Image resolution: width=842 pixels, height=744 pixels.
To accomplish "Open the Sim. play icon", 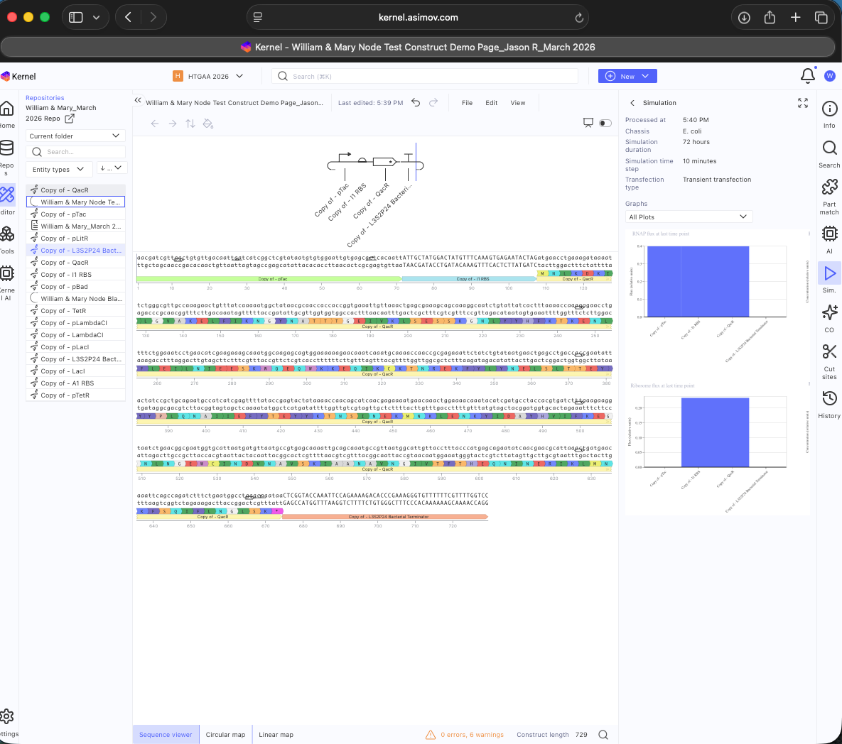I will (829, 273).
